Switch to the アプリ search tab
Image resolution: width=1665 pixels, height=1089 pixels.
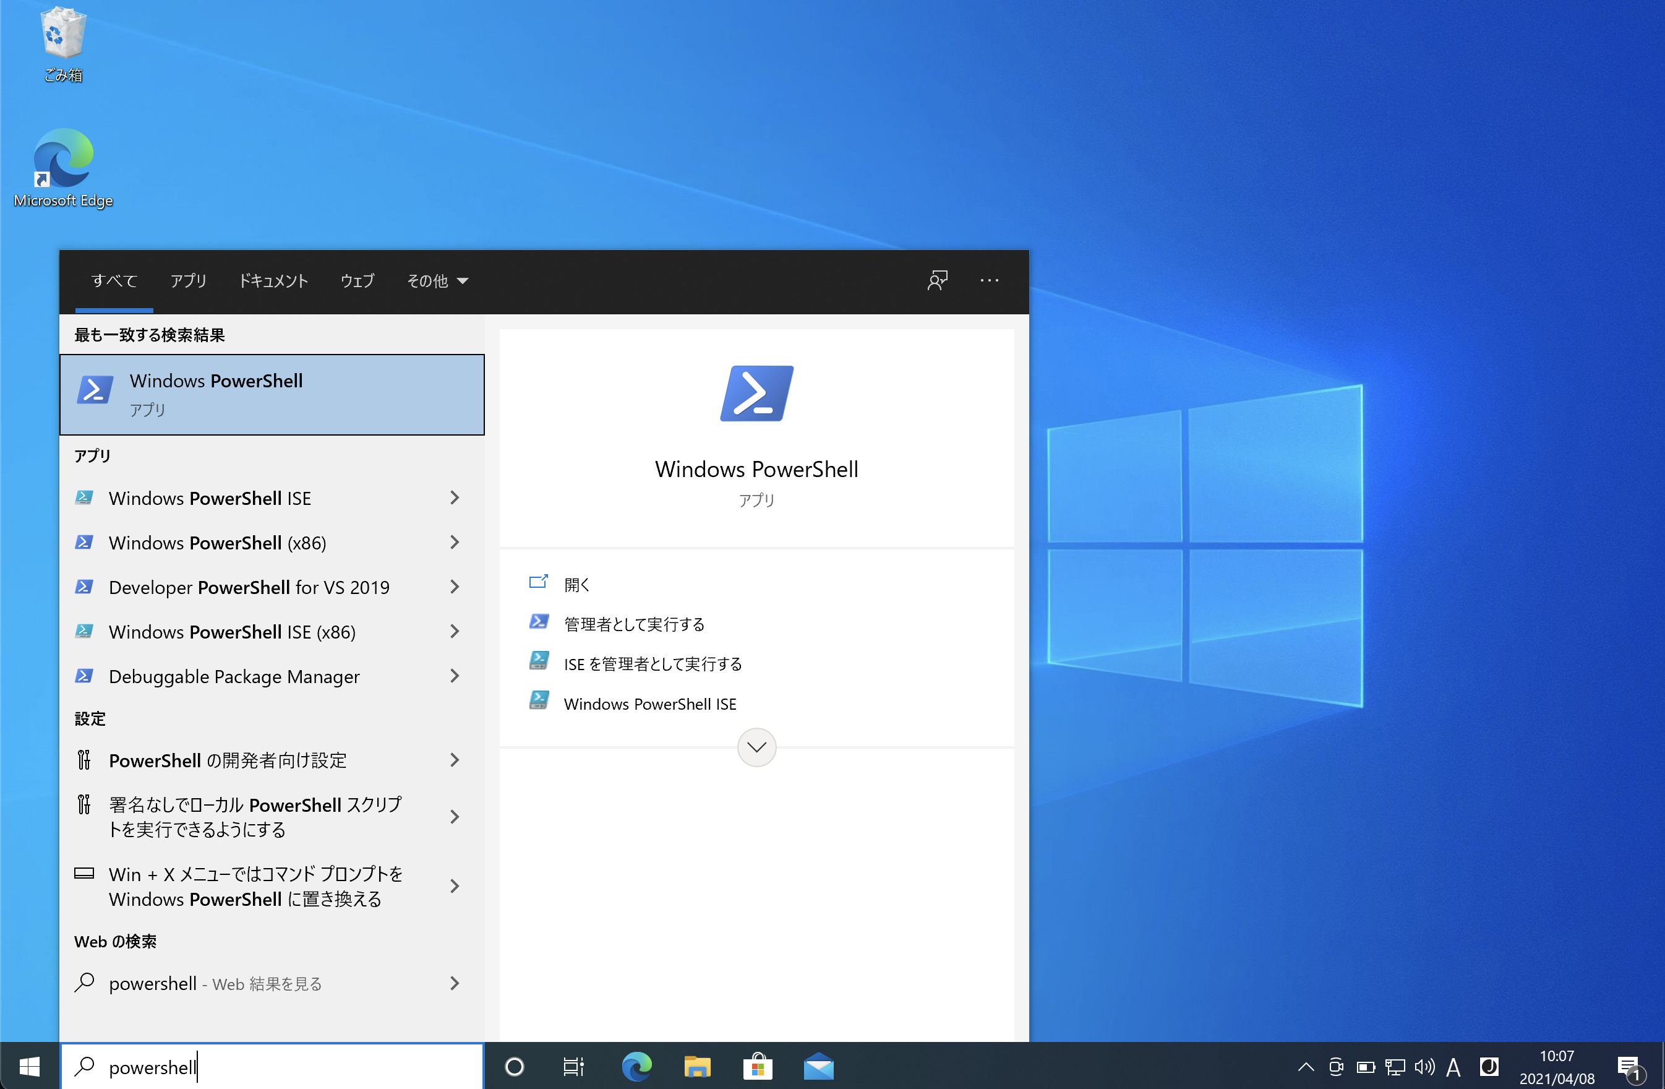(188, 281)
